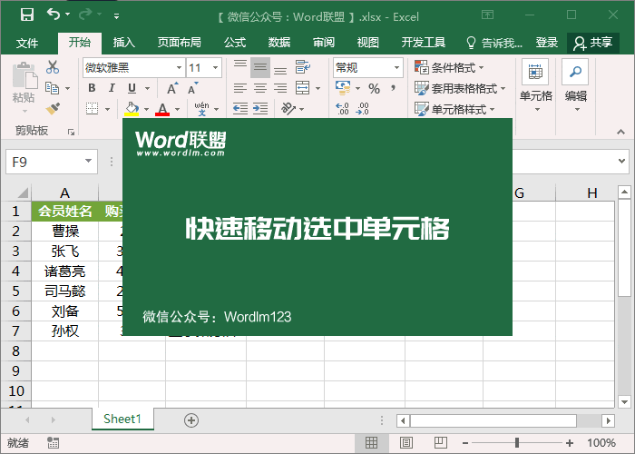635x454 pixels.
Task: Align cell text left
Action: [240, 88]
